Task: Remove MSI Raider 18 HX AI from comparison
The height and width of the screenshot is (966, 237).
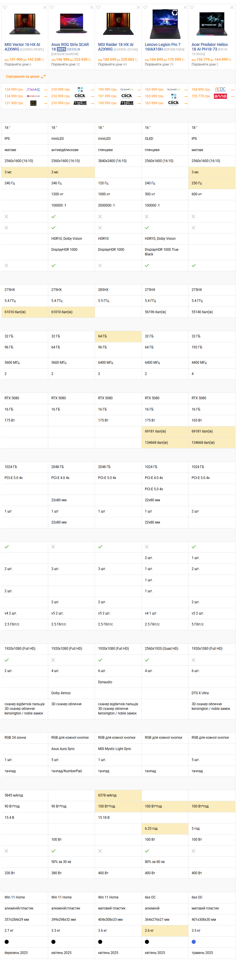Action: coord(138,7)
